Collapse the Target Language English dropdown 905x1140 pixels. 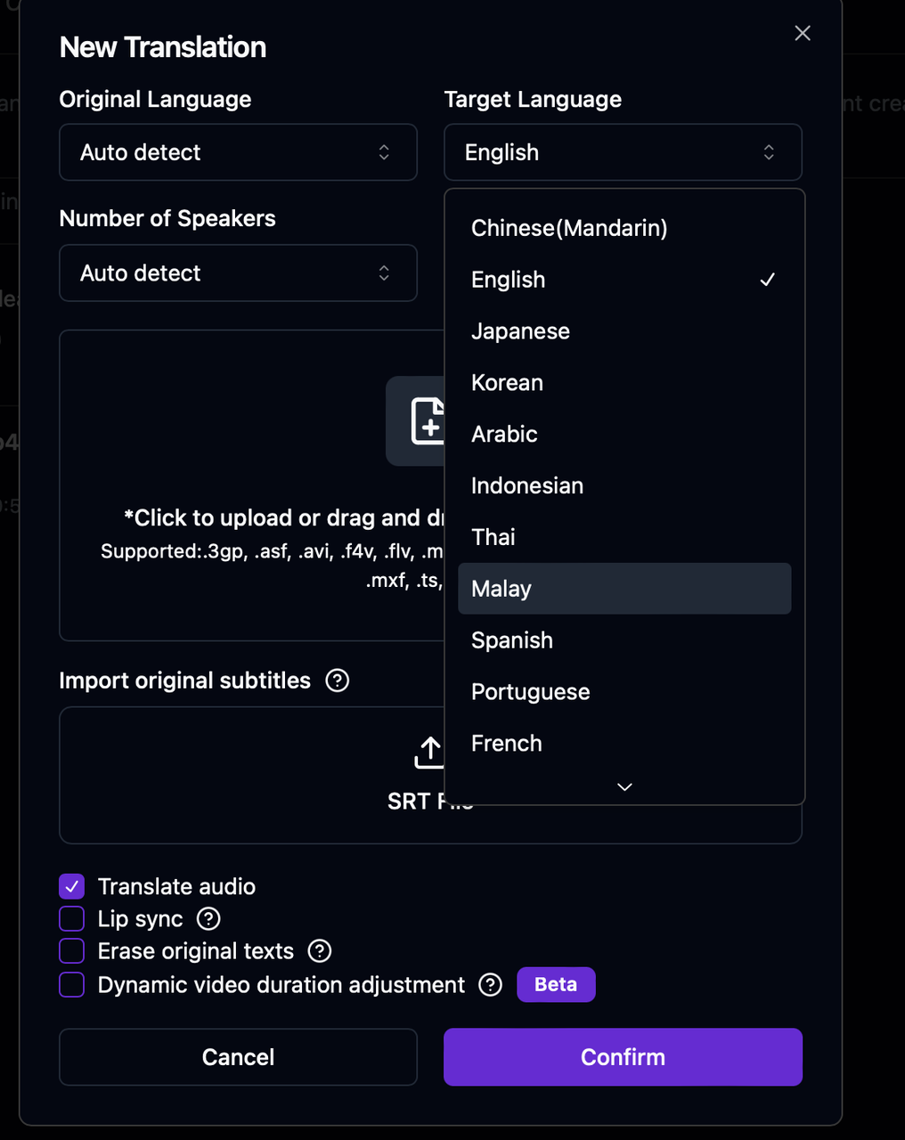pos(623,152)
